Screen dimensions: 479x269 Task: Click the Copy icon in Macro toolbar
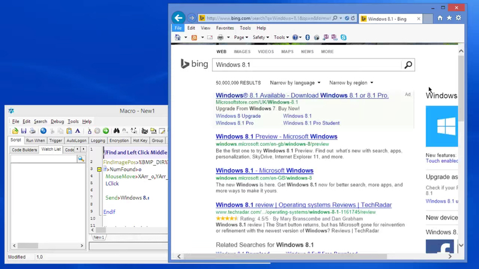click(60, 131)
